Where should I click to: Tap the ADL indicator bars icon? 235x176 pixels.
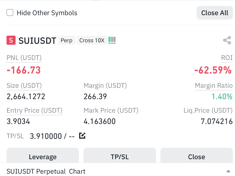click(112, 40)
